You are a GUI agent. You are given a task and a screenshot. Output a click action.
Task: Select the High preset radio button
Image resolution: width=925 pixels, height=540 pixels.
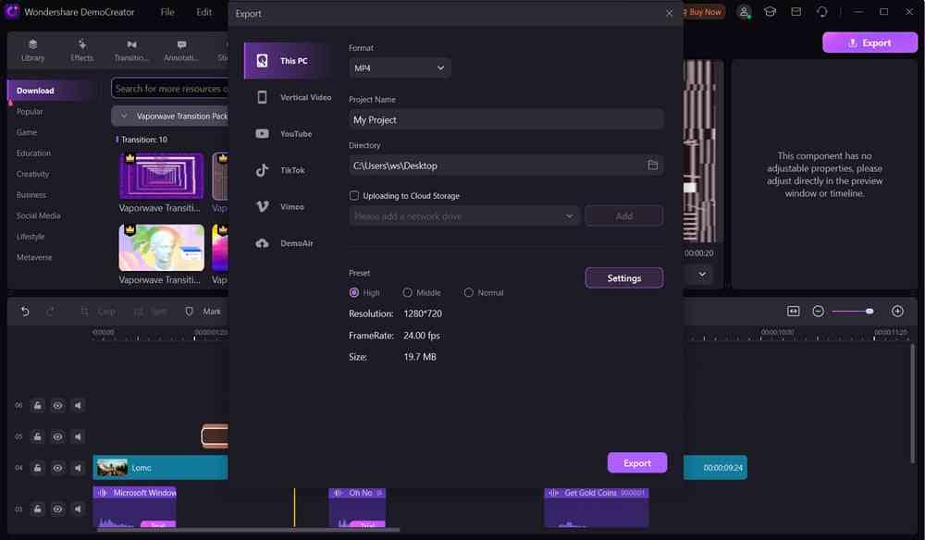354,292
